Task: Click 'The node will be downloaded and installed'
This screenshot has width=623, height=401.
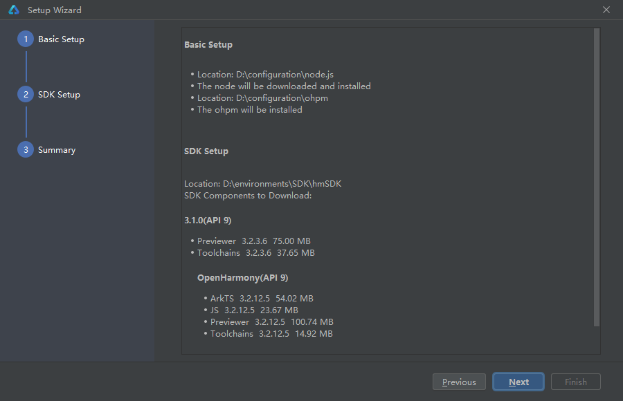Action: (x=284, y=86)
